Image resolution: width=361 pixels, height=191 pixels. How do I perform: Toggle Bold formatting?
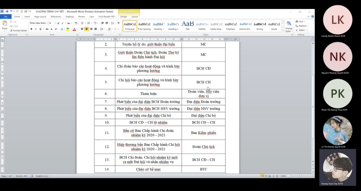pos(31,29)
